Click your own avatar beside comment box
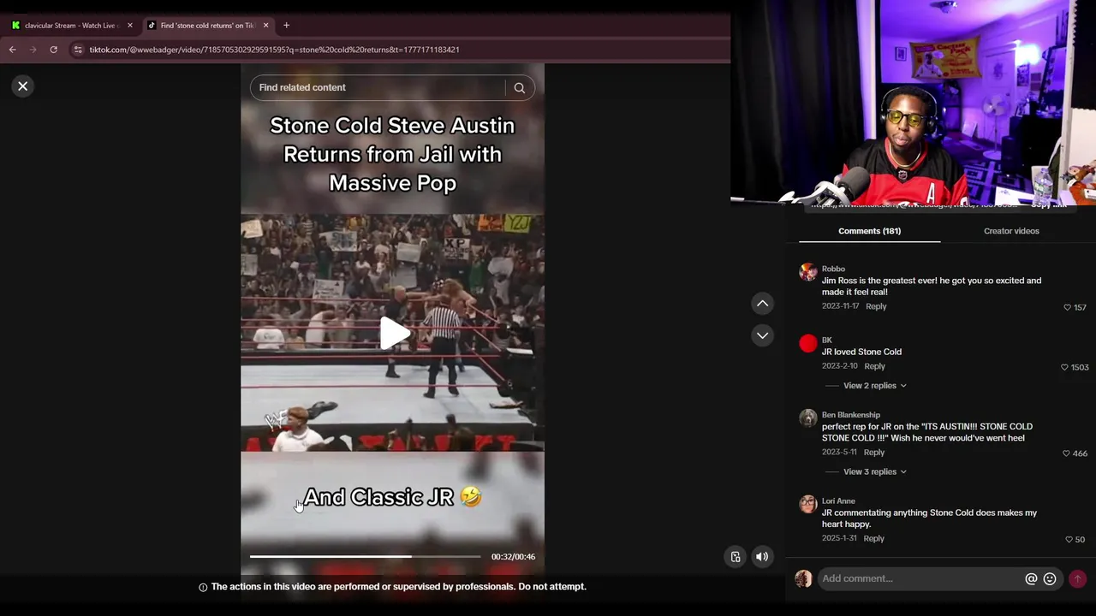The width and height of the screenshot is (1096, 616). pyautogui.click(x=803, y=579)
